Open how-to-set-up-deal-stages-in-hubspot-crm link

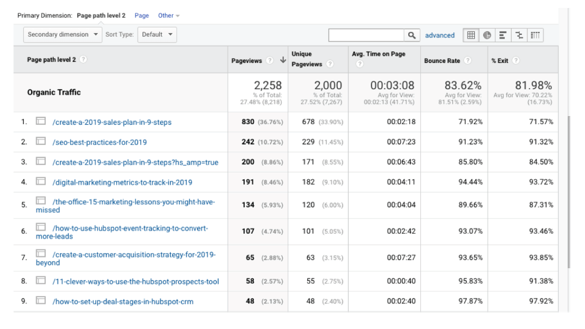point(123,301)
